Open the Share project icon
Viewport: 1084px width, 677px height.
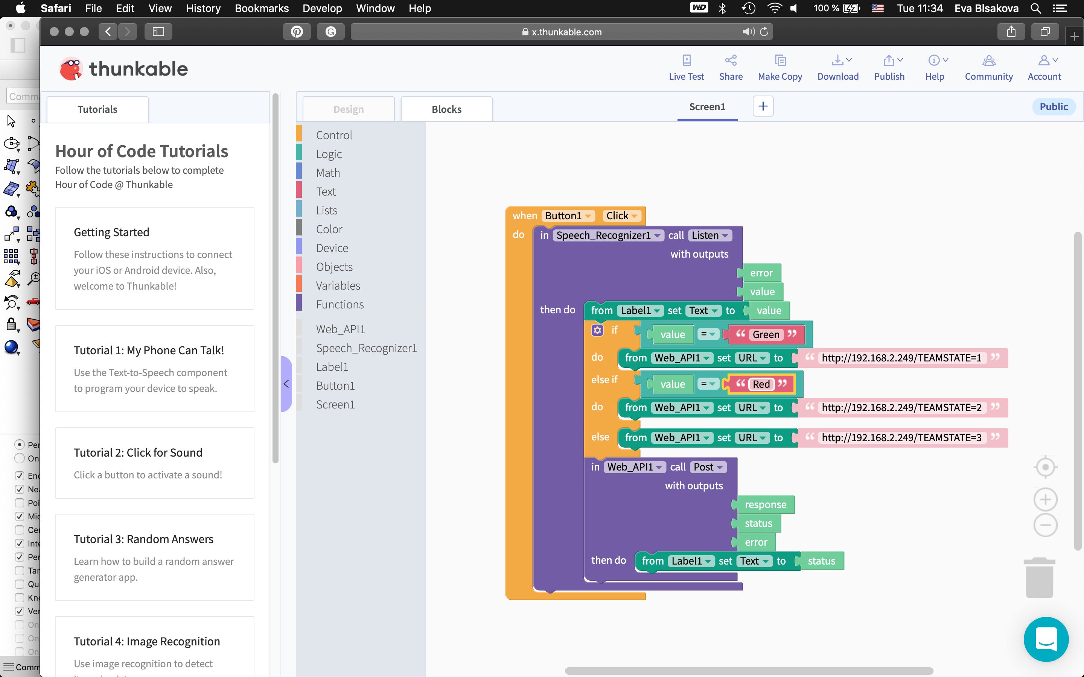click(x=731, y=61)
